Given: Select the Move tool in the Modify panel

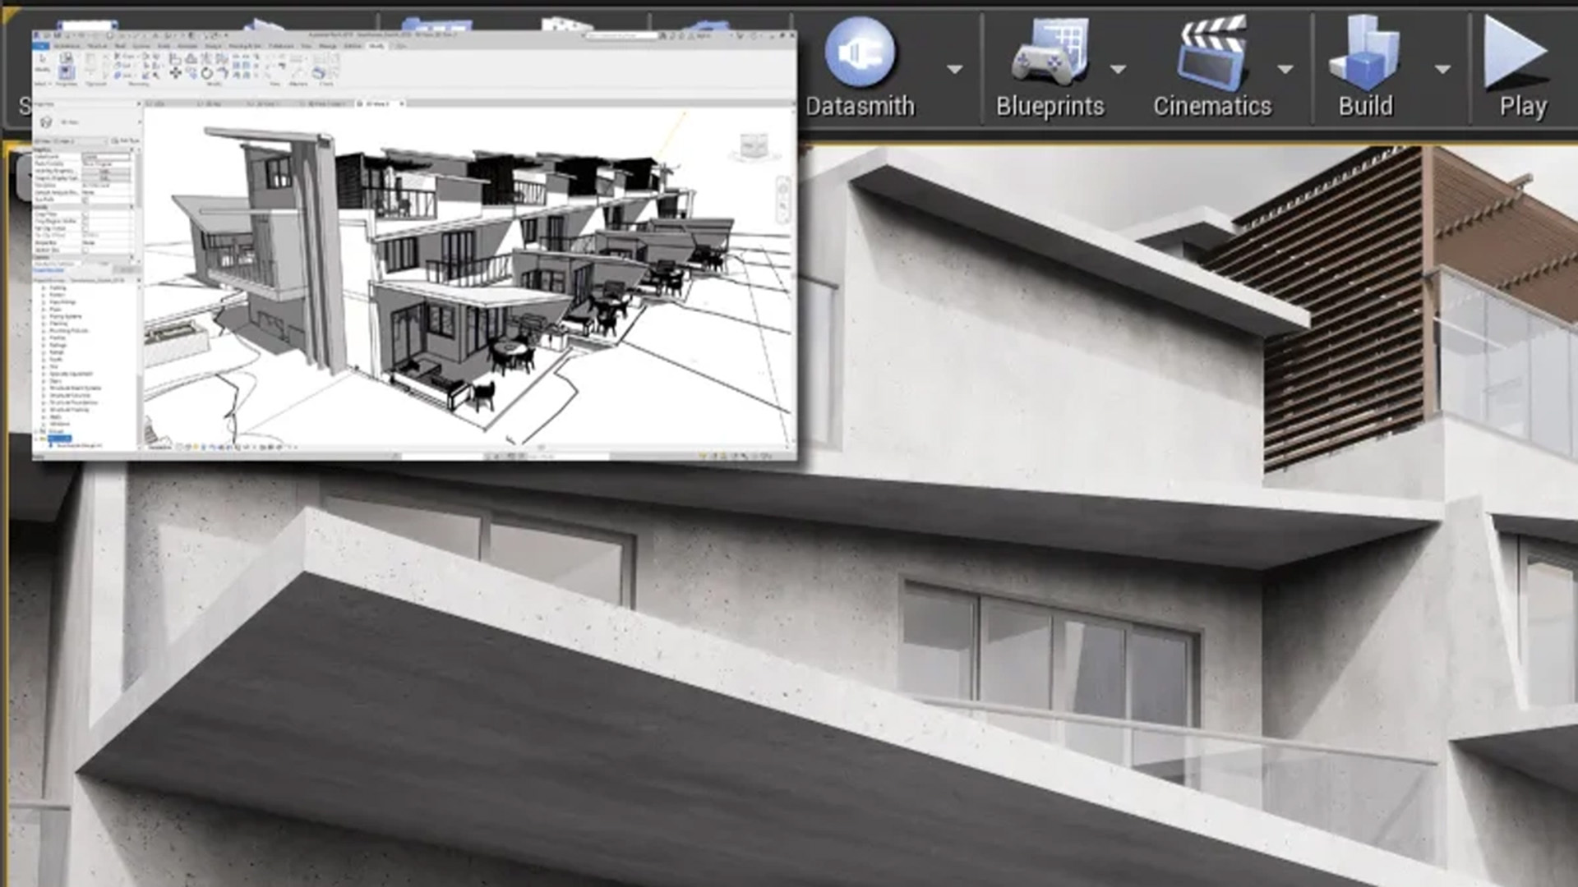Looking at the screenshot, I should pos(175,73).
